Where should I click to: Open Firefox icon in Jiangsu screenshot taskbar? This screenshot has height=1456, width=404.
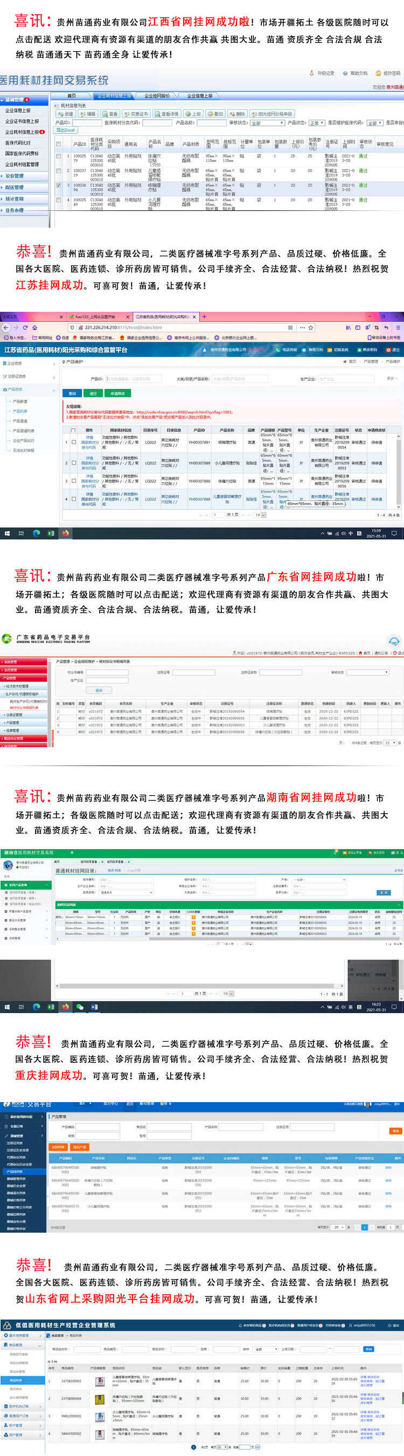(x=66, y=533)
